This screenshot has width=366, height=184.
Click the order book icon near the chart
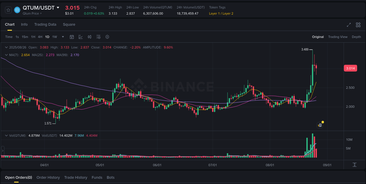click(320, 125)
